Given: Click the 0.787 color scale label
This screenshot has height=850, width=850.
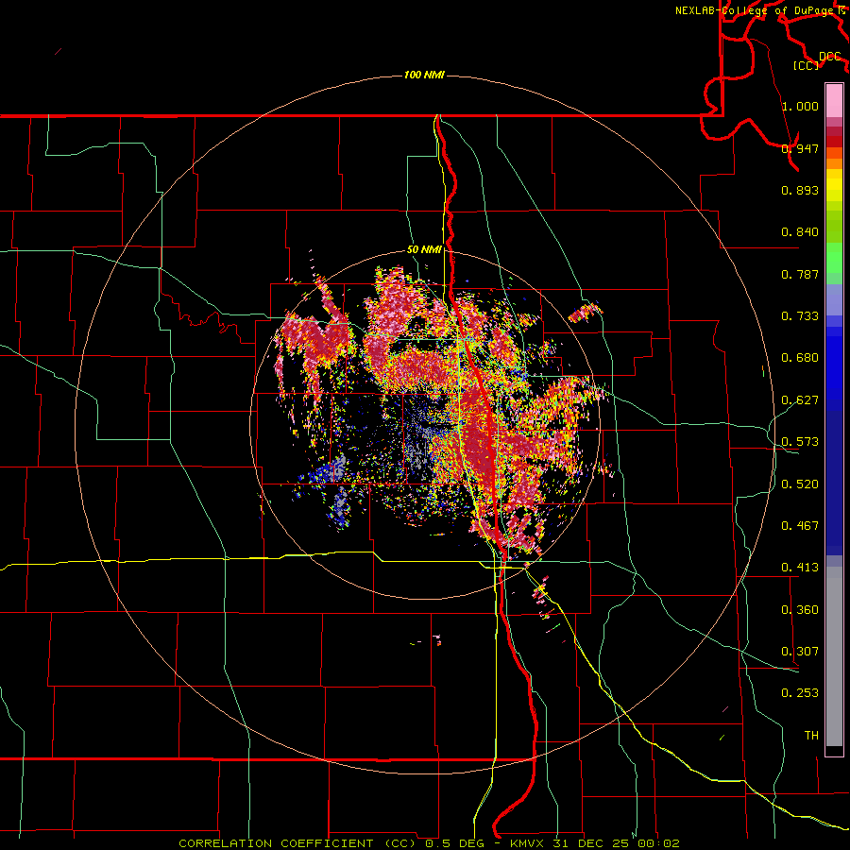Looking at the screenshot, I should coord(800,274).
